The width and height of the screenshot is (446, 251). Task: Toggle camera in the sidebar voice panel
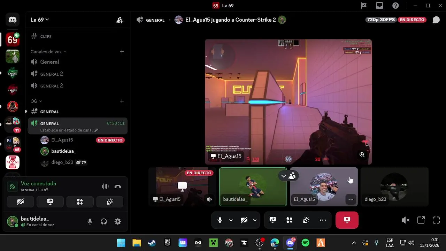click(21, 201)
